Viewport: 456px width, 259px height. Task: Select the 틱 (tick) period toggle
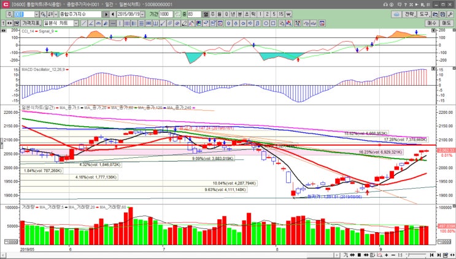(253, 14)
